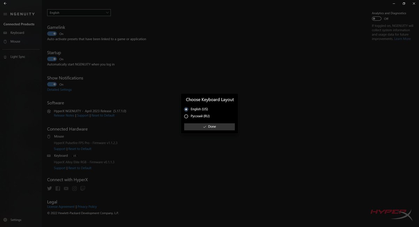Click mouse icon under Connected Hardware
Image resolution: width=419 pixels, height=227 pixels.
(x=49, y=137)
